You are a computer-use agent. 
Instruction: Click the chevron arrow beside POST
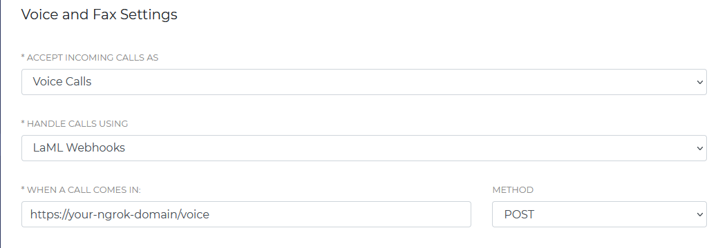click(x=699, y=215)
